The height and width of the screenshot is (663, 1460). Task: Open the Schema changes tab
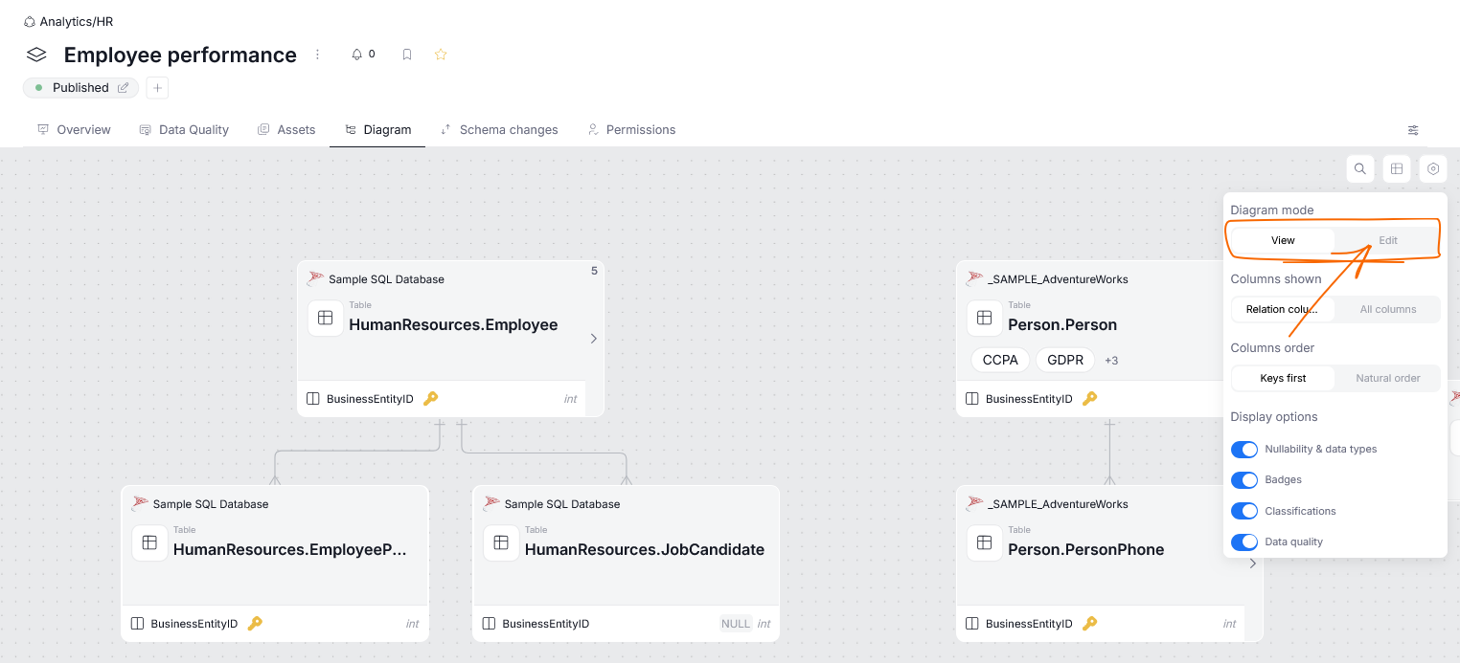tap(499, 130)
